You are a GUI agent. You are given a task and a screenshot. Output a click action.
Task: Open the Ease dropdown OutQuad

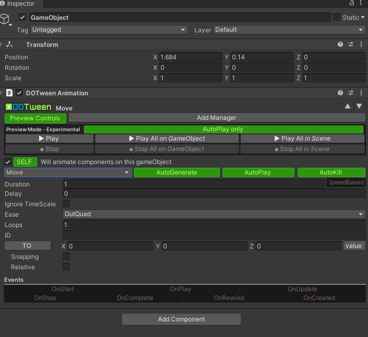(214, 214)
